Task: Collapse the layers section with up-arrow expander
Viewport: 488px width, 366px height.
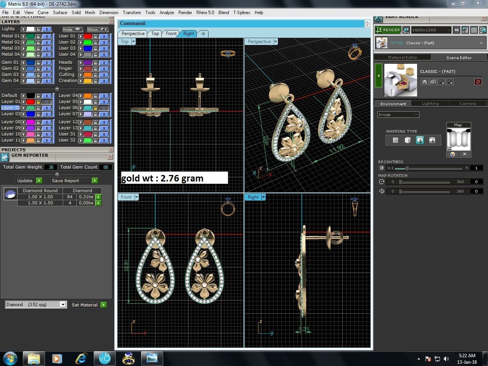Action: click(57, 88)
